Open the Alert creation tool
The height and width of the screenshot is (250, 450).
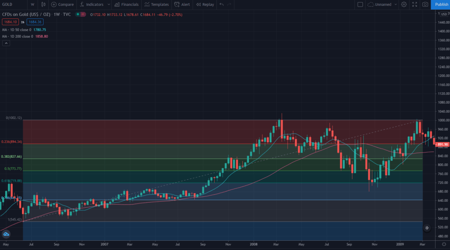coord(182,4)
